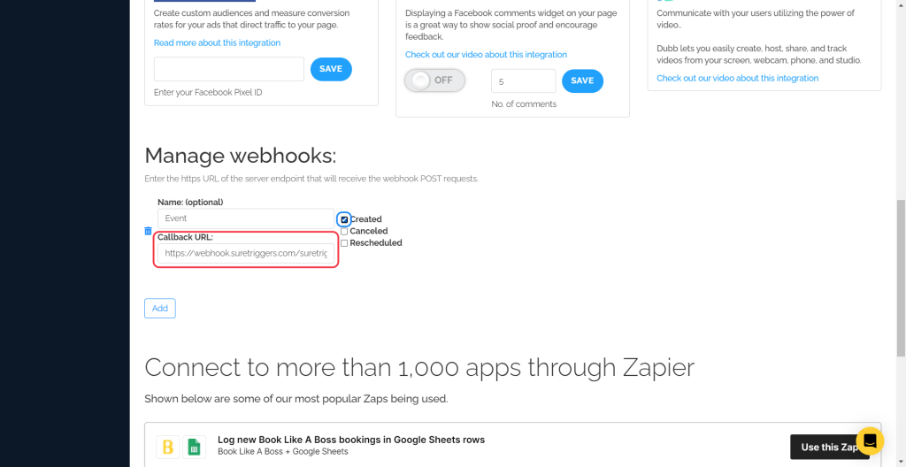The width and height of the screenshot is (906, 467).
Task: Check the Canceled webhook checkbox
Action: point(344,231)
